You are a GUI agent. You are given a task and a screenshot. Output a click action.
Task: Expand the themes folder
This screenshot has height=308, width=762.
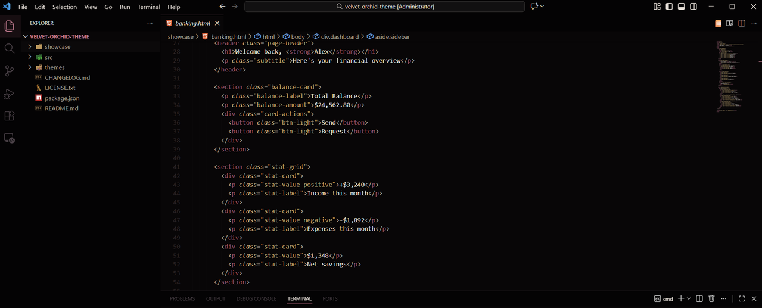pyautogui.click(x=30, y=67)
